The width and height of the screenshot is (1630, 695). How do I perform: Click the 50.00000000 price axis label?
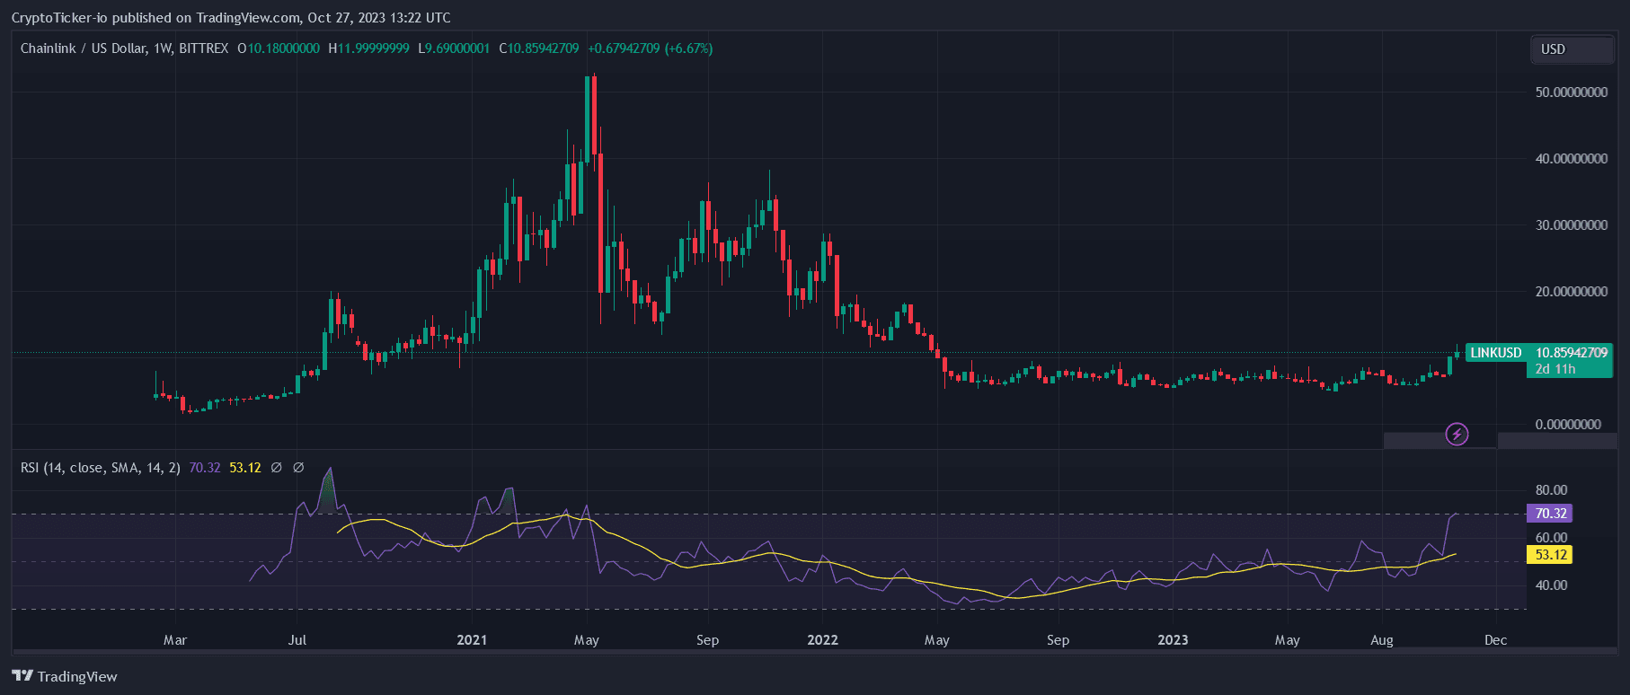[x=1571, y=92]
